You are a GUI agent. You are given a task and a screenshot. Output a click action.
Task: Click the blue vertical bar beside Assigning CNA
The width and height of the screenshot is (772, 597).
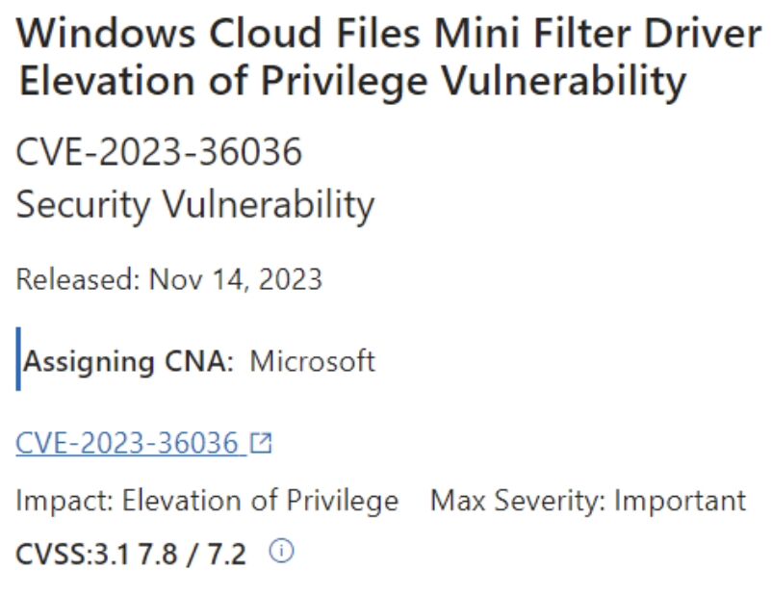(18, 359)
